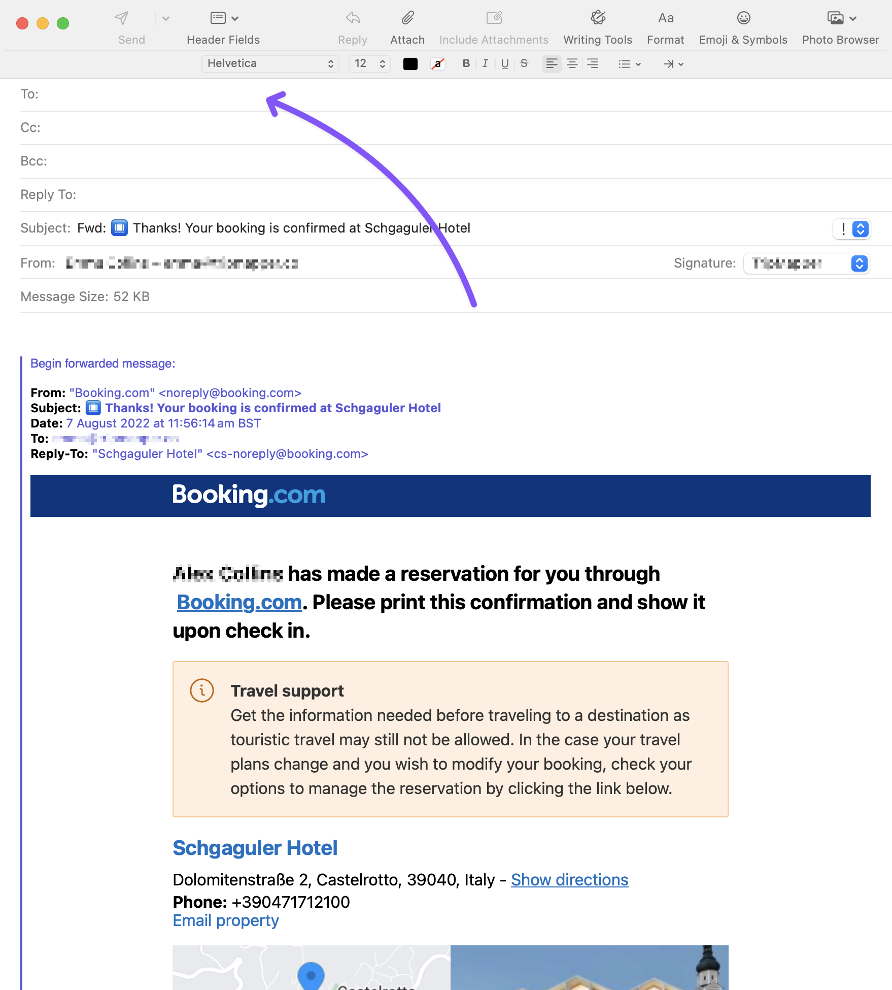The image size is (892, 990).
Task: Click the Email property link
Action: (226, 920)
